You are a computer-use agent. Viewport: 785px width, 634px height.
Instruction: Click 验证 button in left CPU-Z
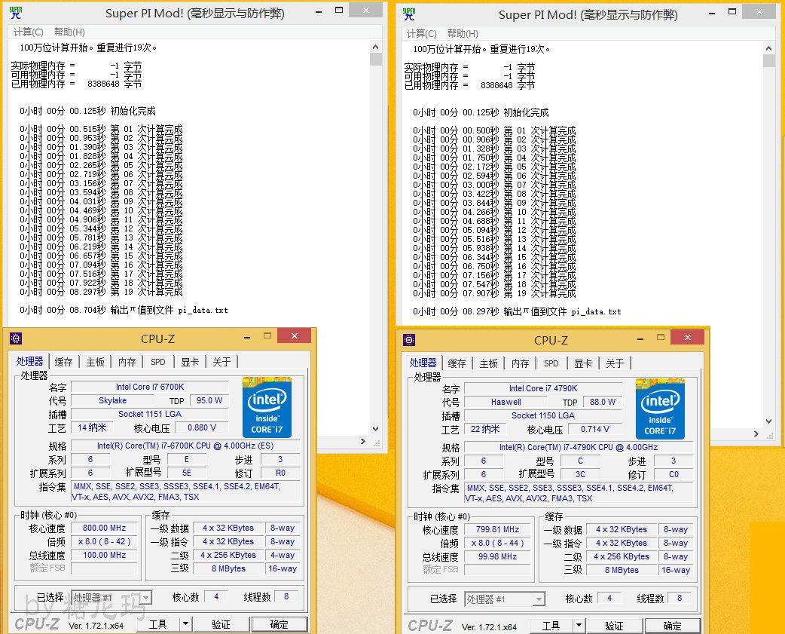pyautogui.click(x=221, y=624)
